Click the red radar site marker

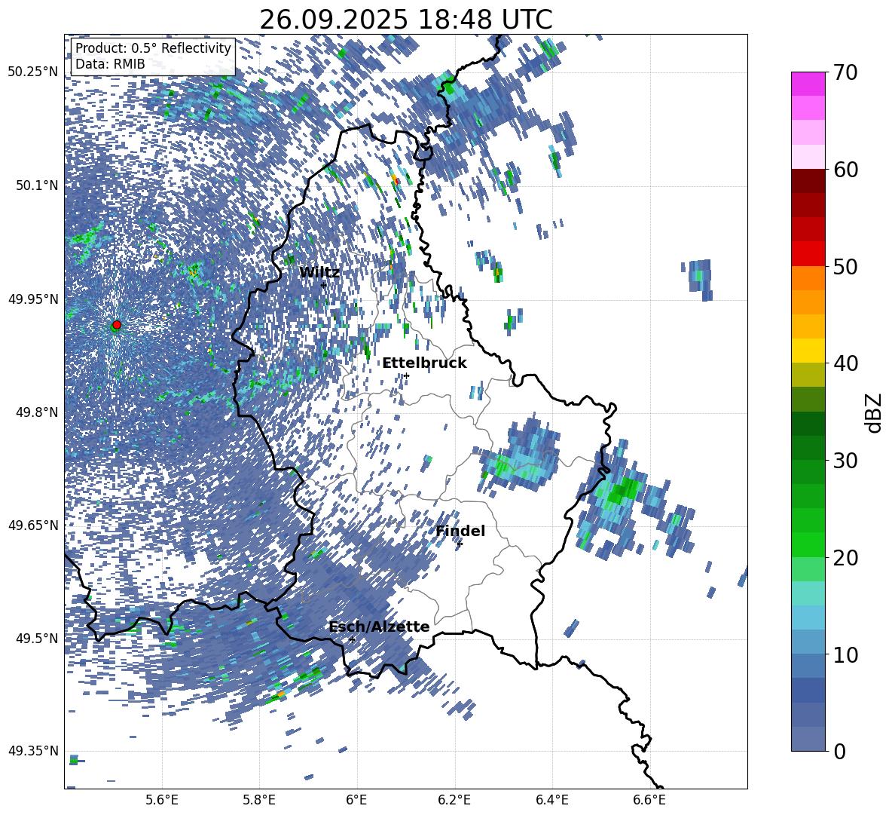pyautogui.click(x=117, y=324)
